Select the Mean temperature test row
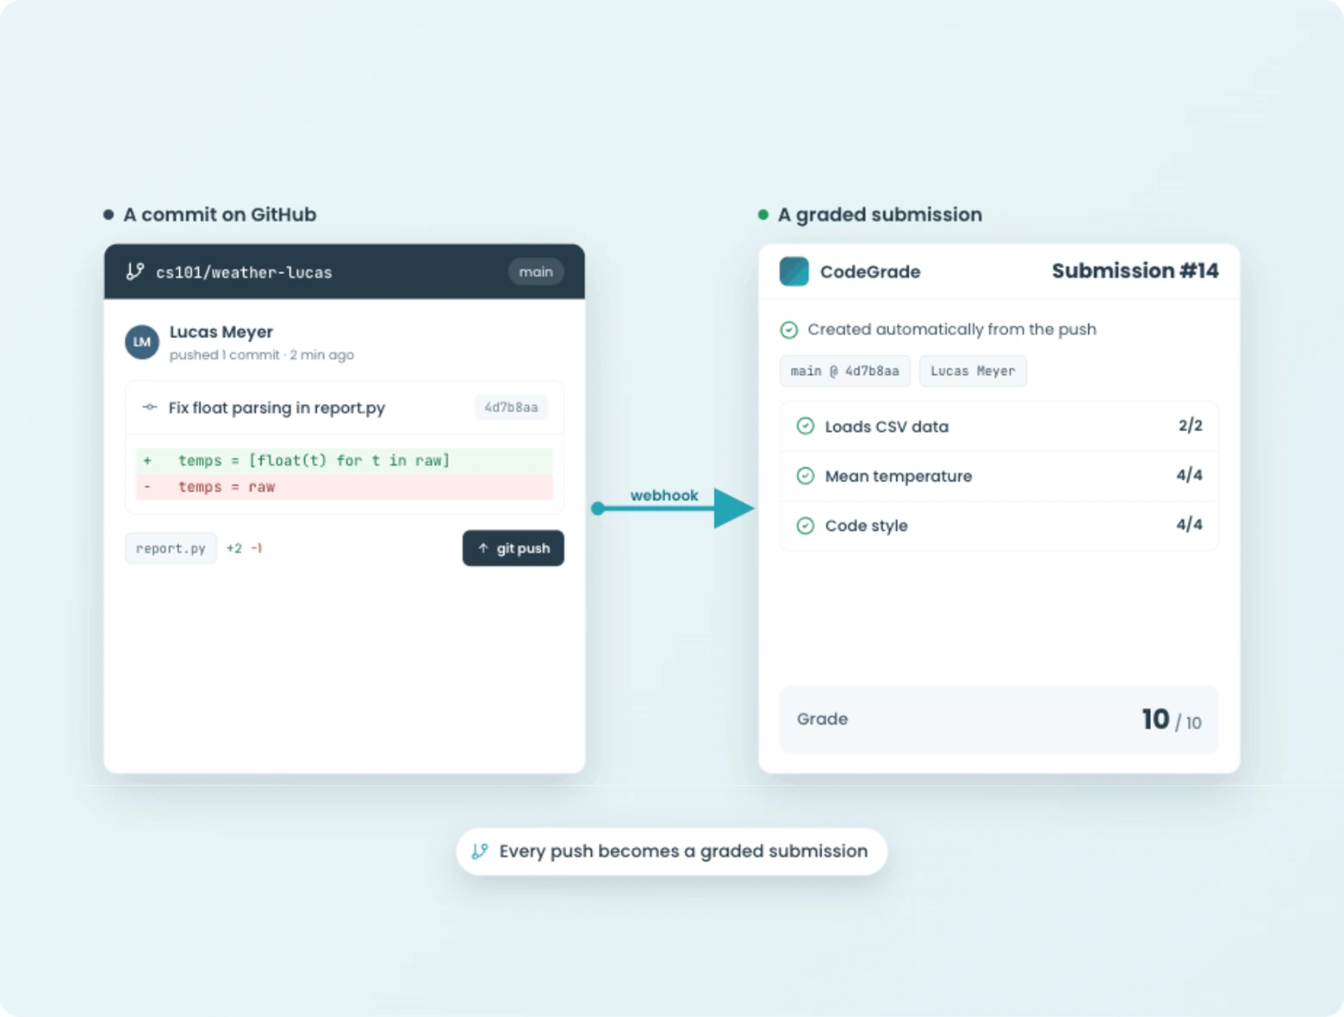This screenshot has height=1017, width=1344. click(x=999, y=476)
